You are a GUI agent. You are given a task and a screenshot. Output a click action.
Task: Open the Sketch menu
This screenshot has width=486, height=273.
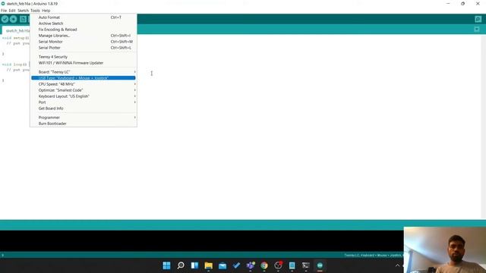click(23, 11)
